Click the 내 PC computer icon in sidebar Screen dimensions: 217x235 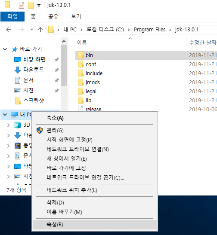pyautogui.click(x=14, y=115)
